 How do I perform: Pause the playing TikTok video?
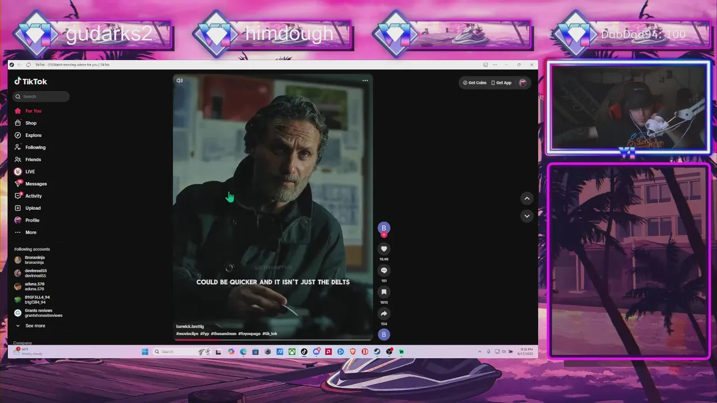click(x=273, y=207)
